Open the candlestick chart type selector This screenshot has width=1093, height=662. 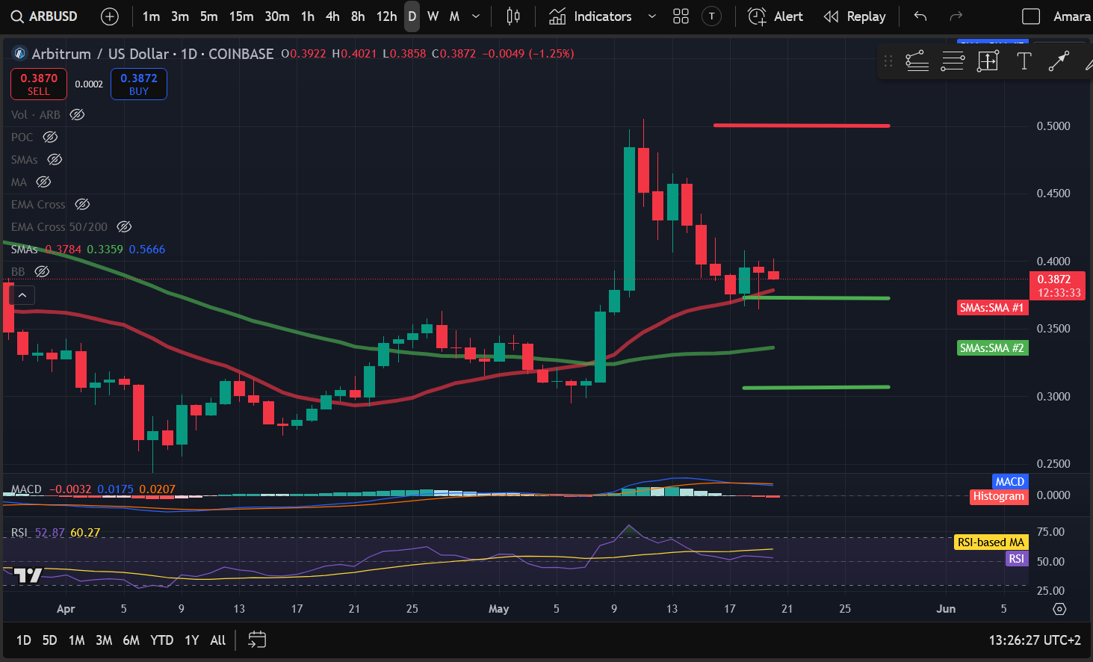[513, 16]
